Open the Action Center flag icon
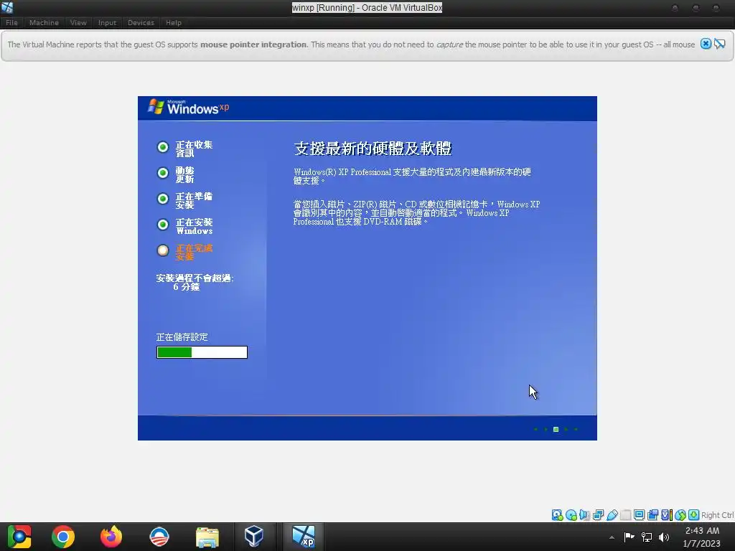735x551 pixels. point(629,537)
